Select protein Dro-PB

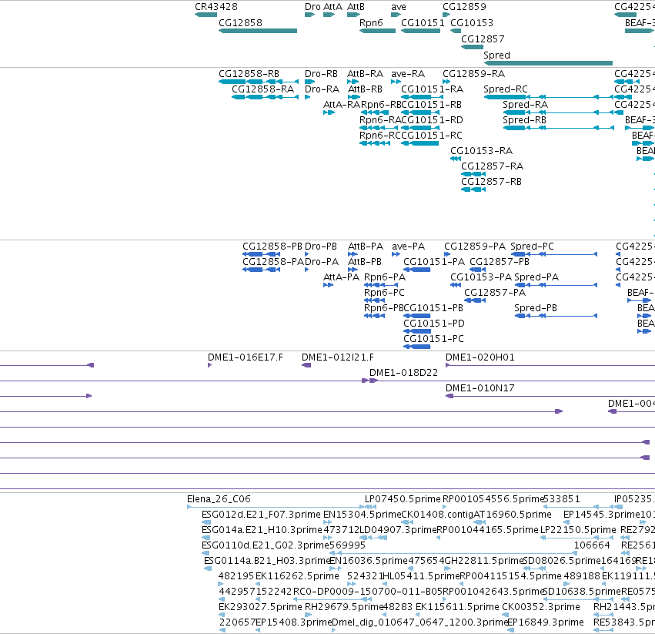click(x=321, y=247)
